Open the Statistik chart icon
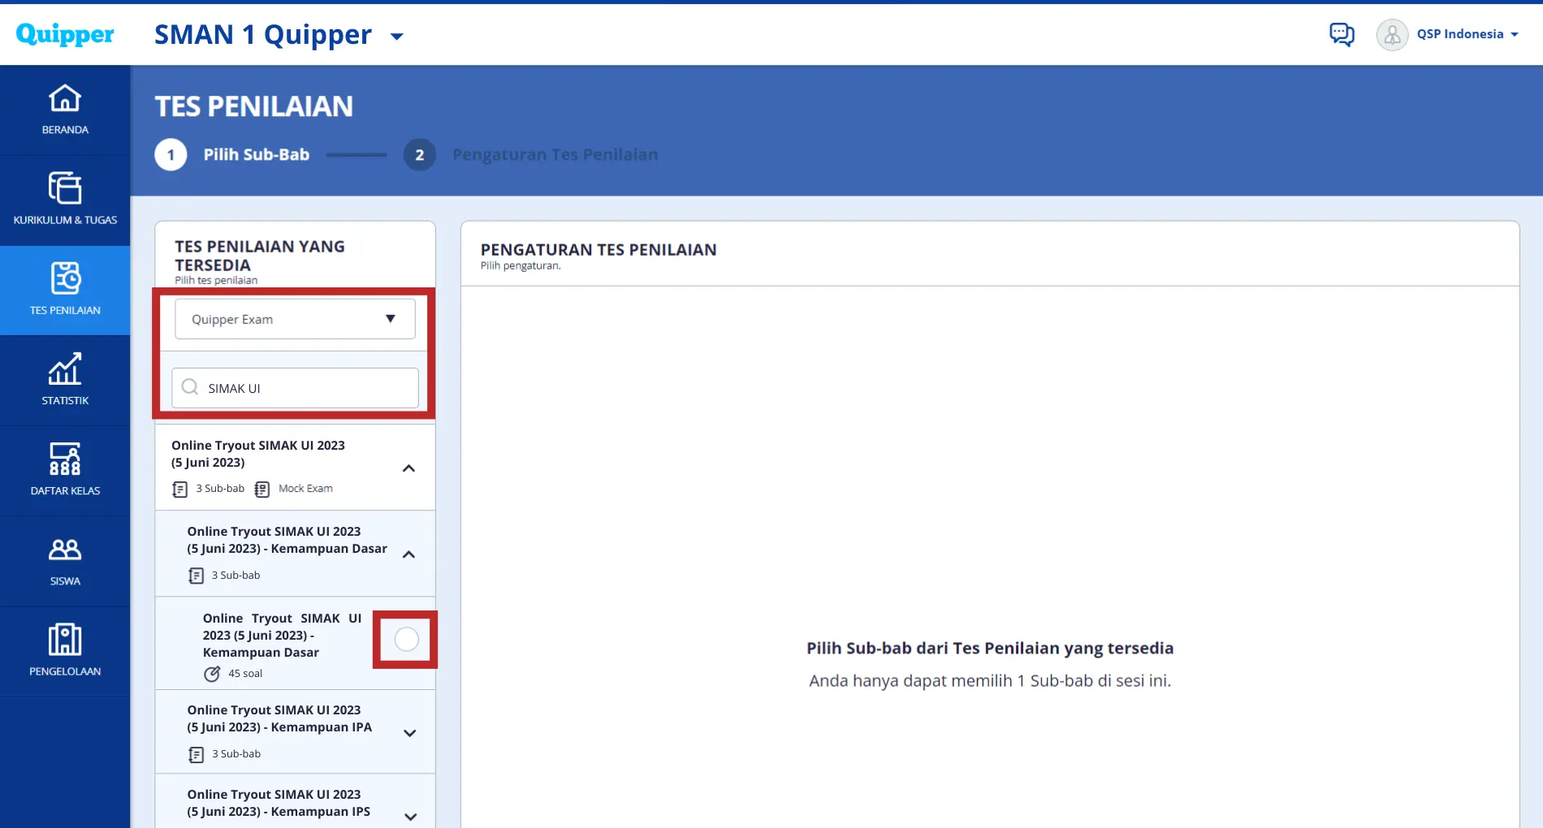The image size is (1543, 828). (65, 369)
